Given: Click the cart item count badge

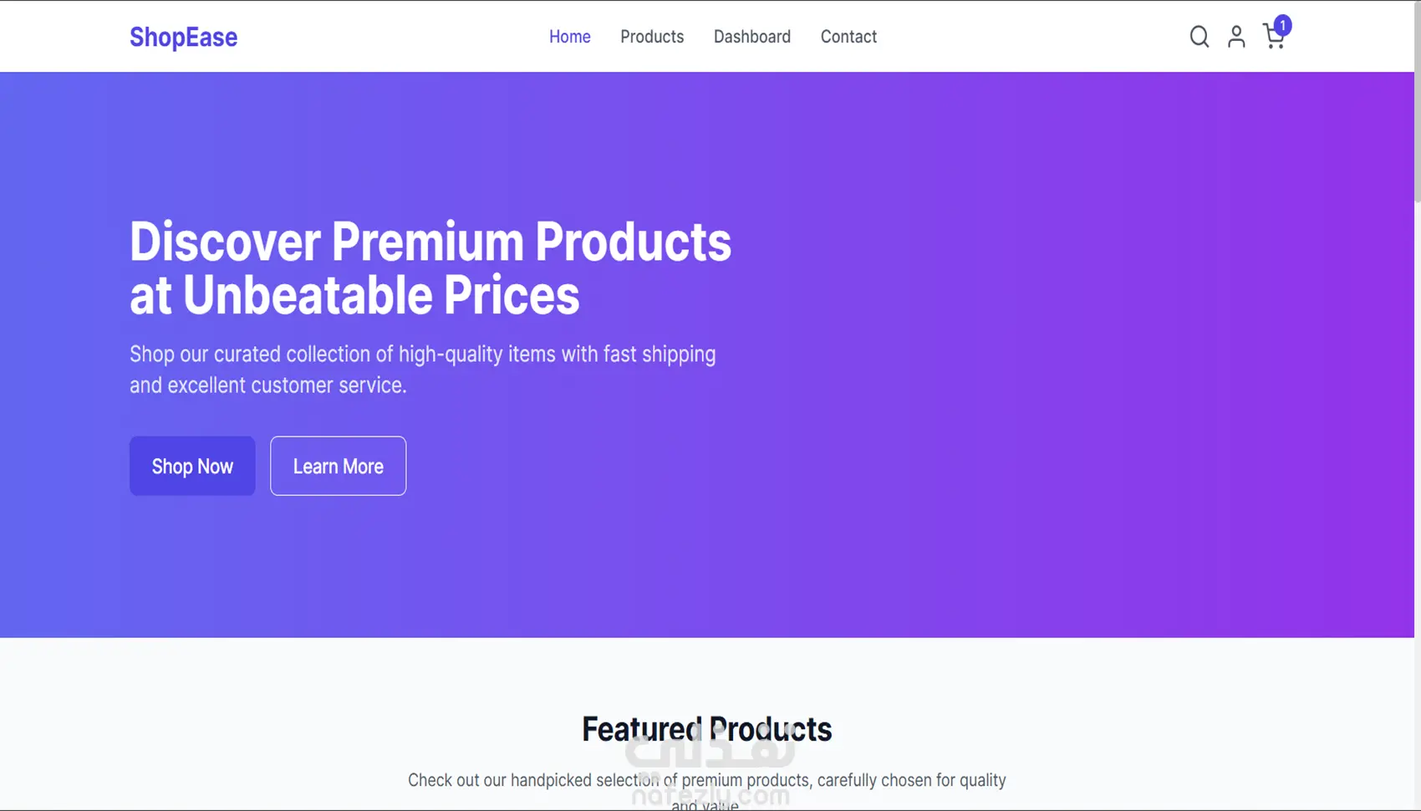Looking at the screenshot, I should [x=1283, y=25].
